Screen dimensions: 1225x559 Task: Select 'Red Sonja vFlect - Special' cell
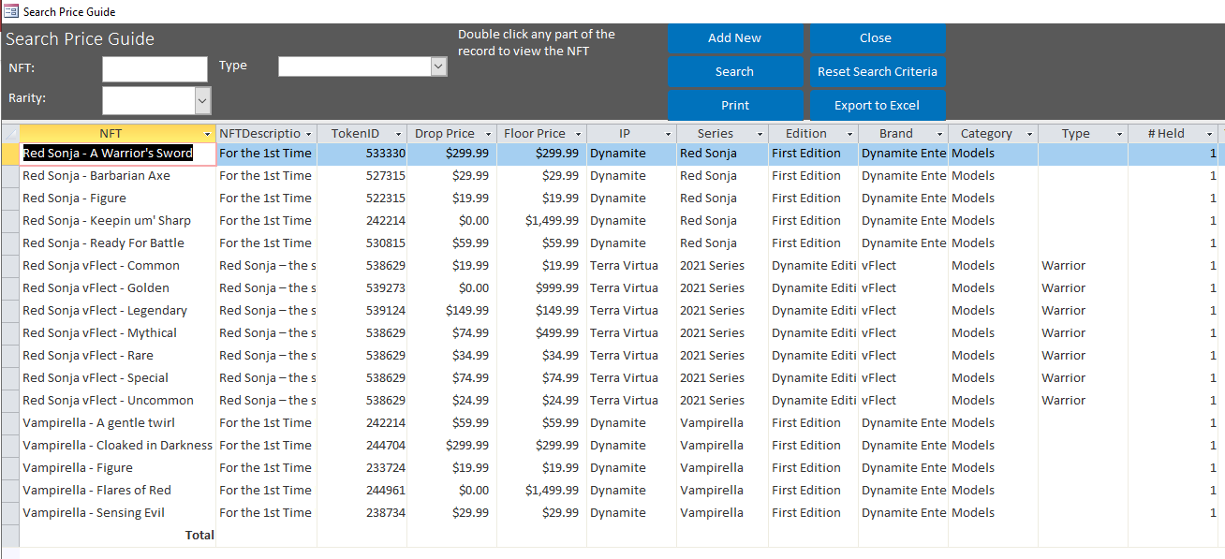tap(118, 378)
